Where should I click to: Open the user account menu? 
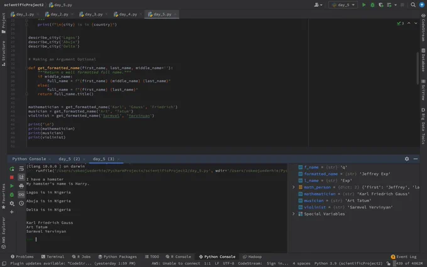318,5
